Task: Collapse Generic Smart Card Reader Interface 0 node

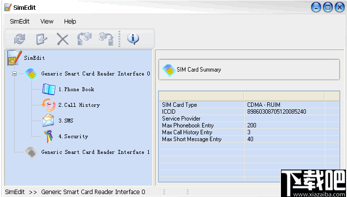Action: click(x=14, y=74)
